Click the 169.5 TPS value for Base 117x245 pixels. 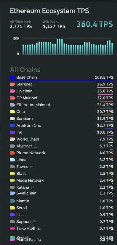tap(104, 77)
